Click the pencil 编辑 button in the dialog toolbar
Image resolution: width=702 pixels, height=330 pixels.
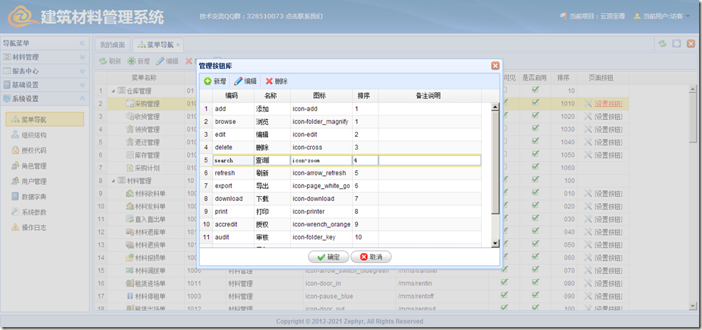pyautogui.click(x=245, y=81)
